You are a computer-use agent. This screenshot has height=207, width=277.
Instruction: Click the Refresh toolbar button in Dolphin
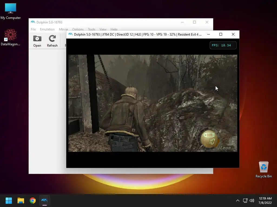point(52,41)
